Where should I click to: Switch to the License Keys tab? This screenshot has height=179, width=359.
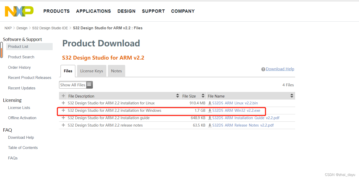click(92, 71)
